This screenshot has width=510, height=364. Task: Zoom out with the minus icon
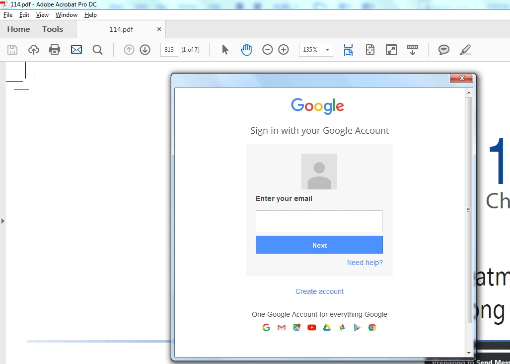click(x=267, y=50)
